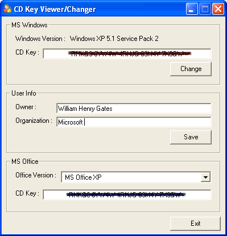
Task: Click the Owner label
Action: tap(26, 107)
